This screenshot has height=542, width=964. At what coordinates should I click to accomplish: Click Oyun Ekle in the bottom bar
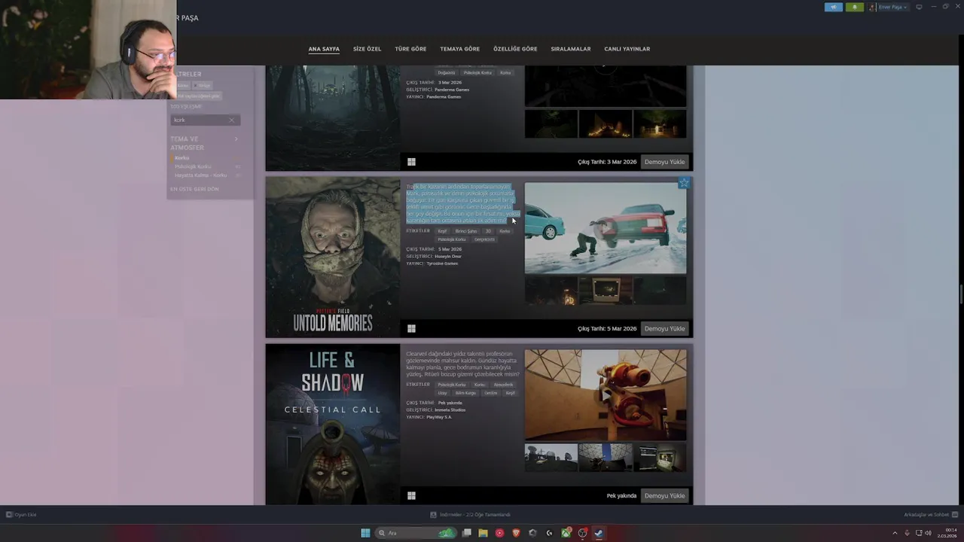tap(21, 515)
